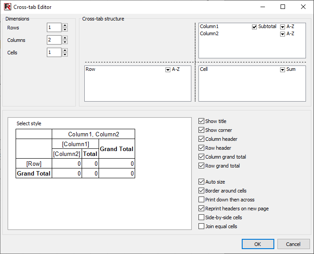
Task: Click the Total subheader in preview
Action: click(x=90, y=154)
